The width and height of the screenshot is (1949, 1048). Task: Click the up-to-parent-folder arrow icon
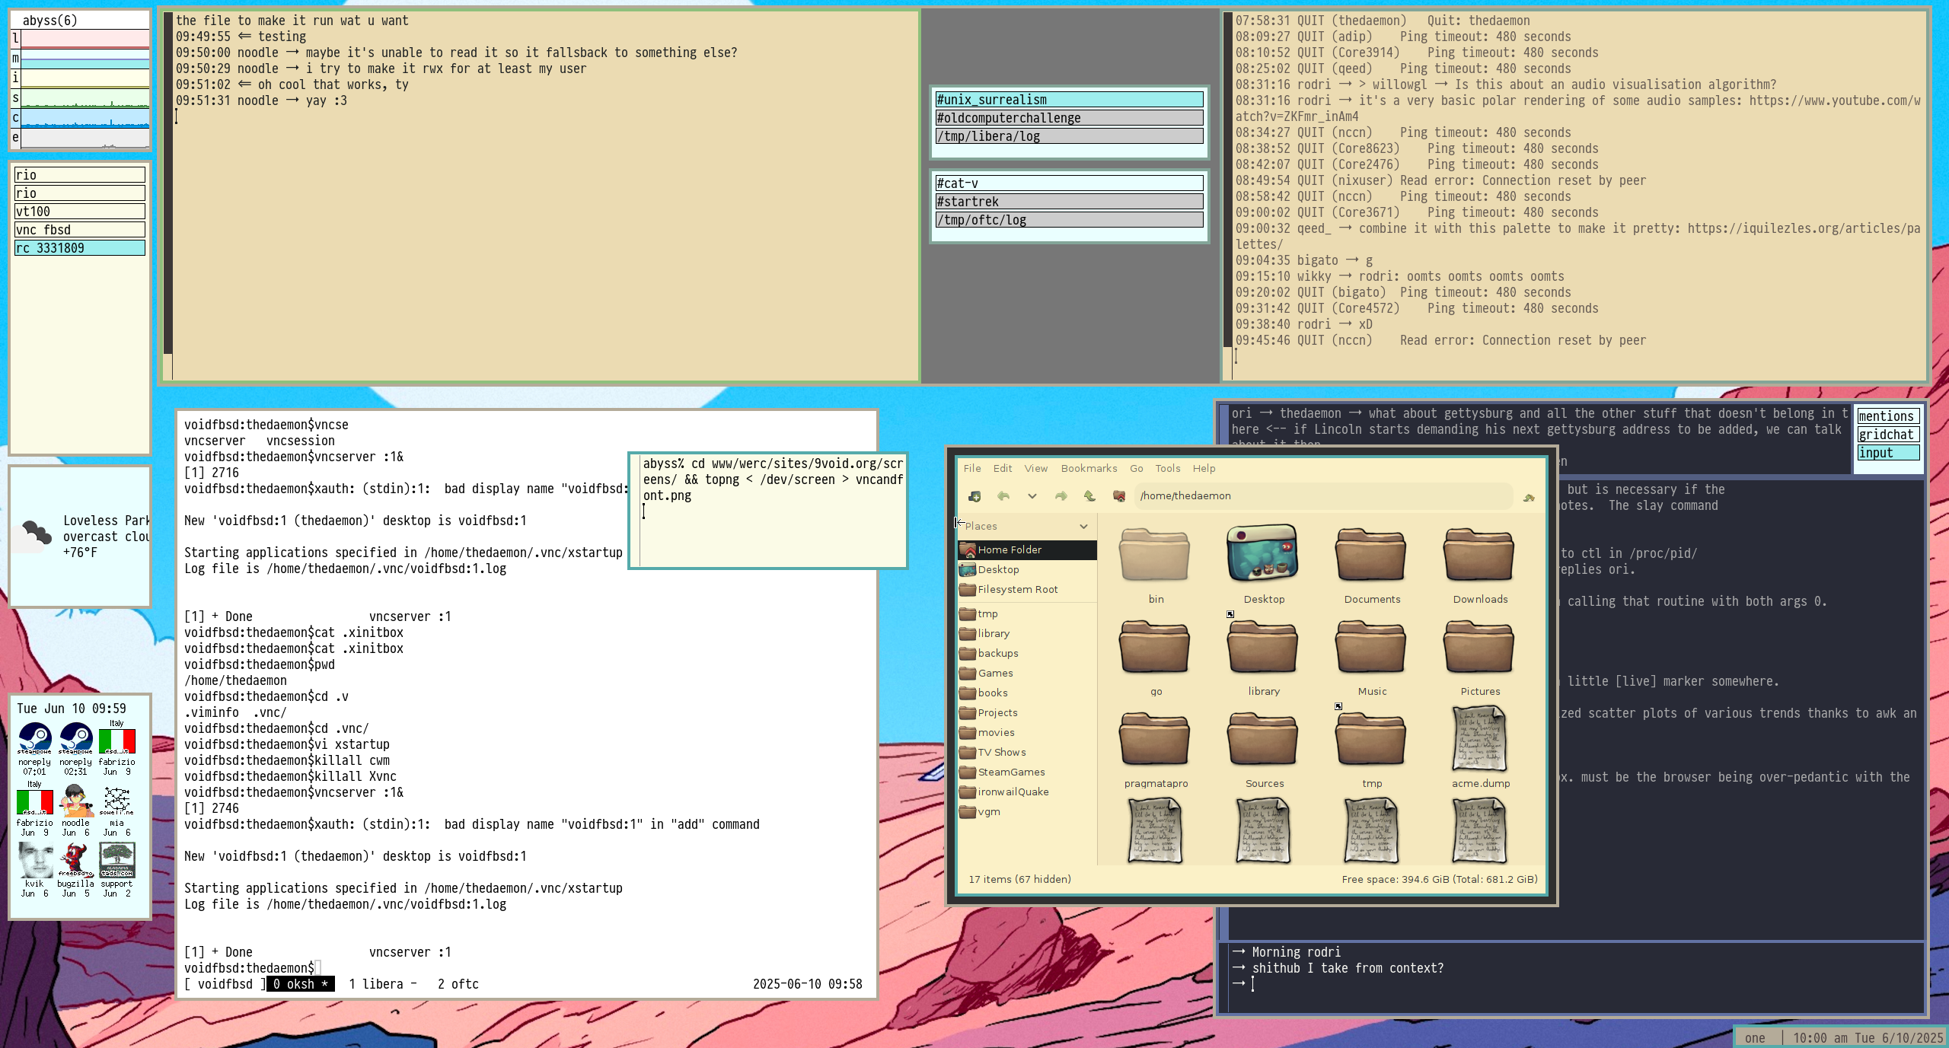click(1089, 496)
